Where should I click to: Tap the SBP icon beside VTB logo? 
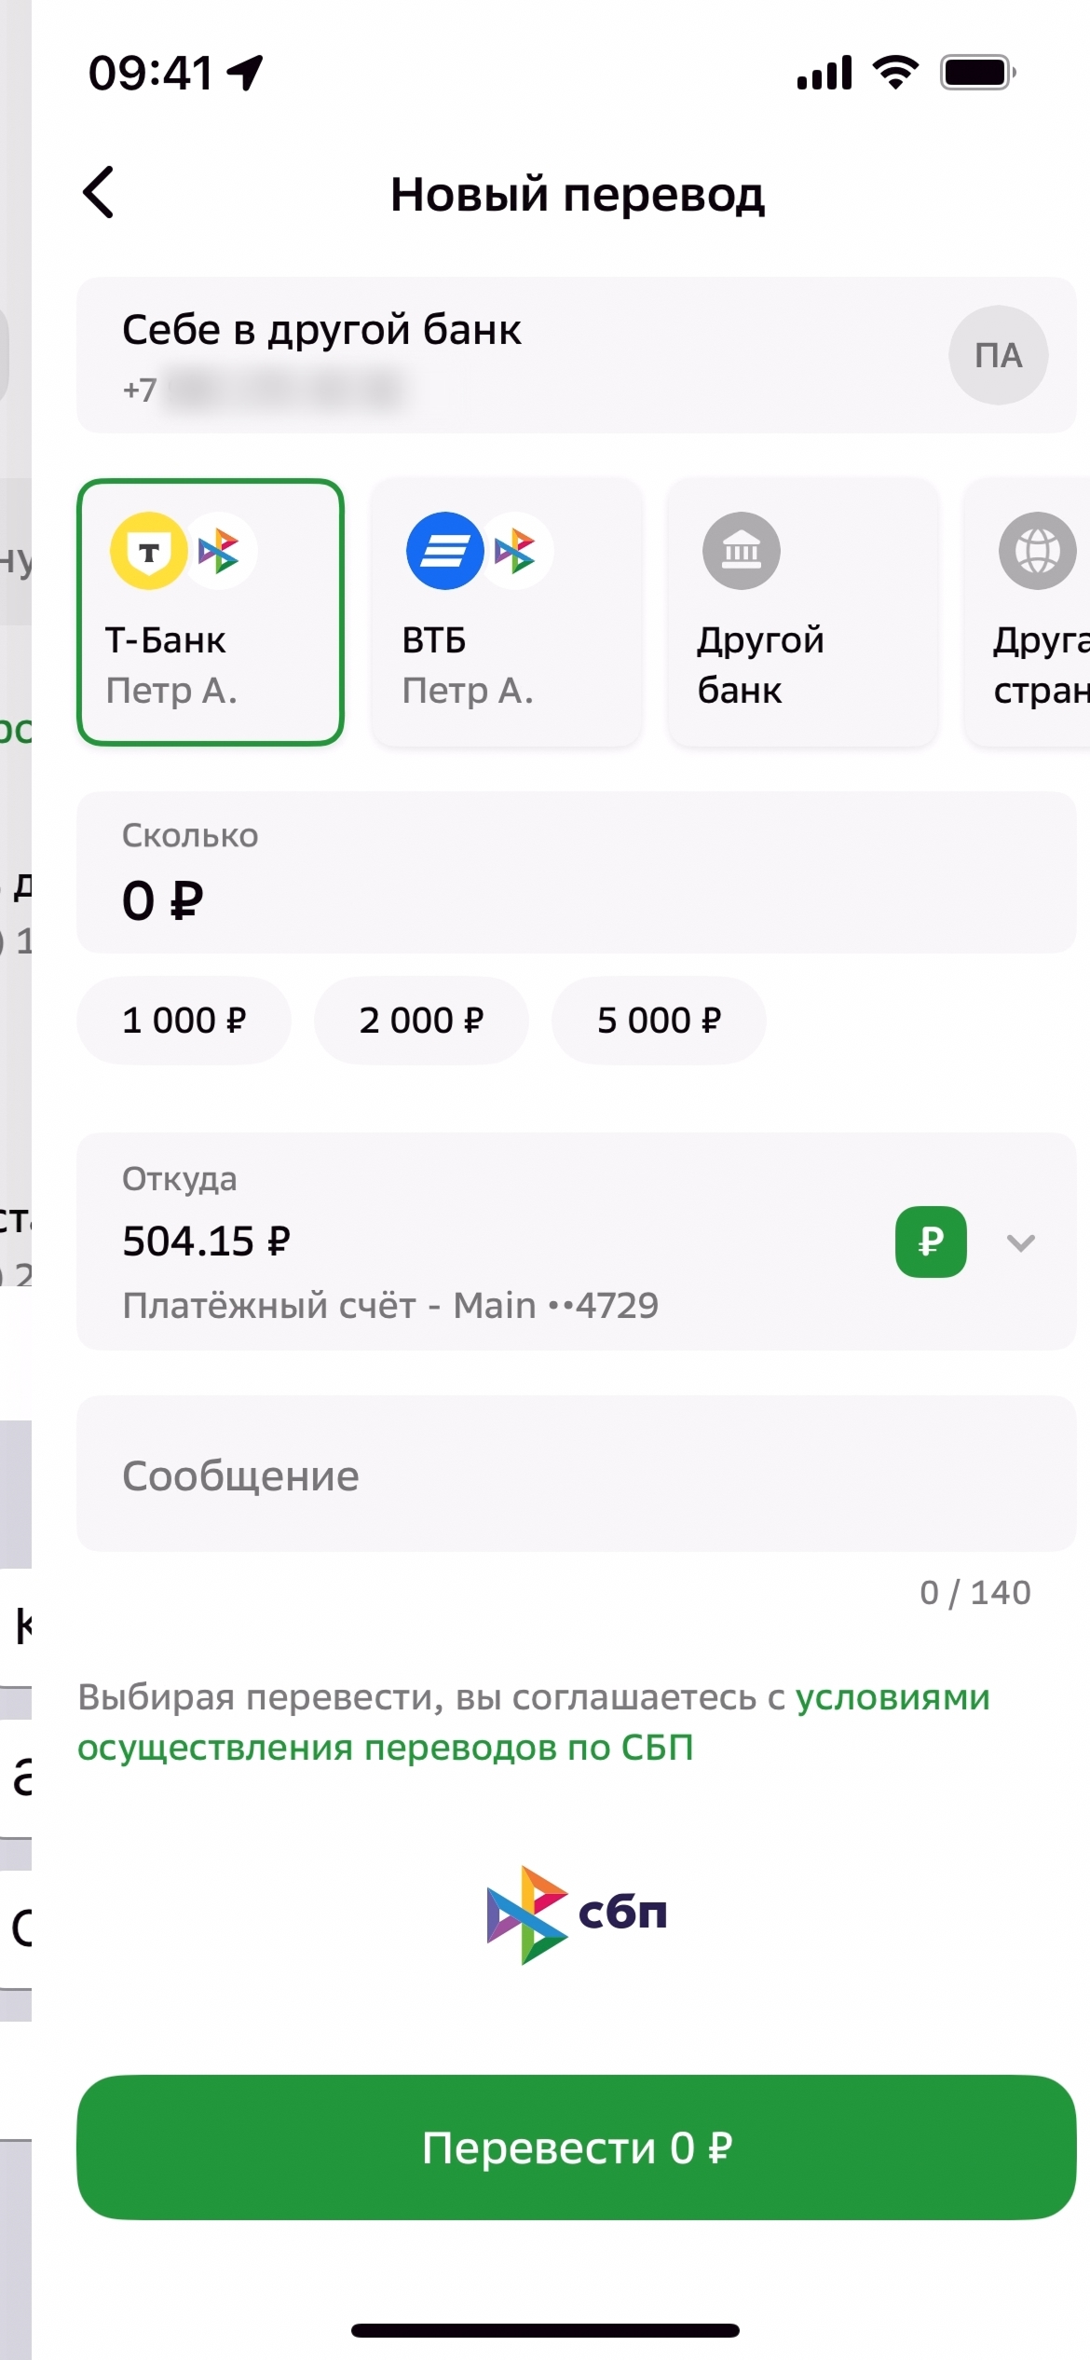pos(516,551)
